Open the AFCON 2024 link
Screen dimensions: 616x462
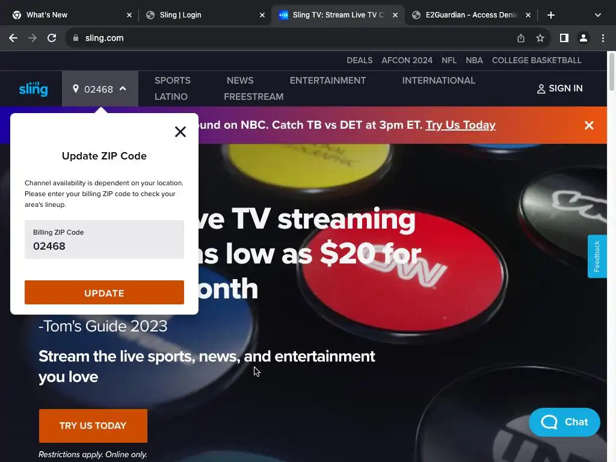[x=407, y=61]
